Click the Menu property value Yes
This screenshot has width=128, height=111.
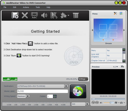click(108, 50)
